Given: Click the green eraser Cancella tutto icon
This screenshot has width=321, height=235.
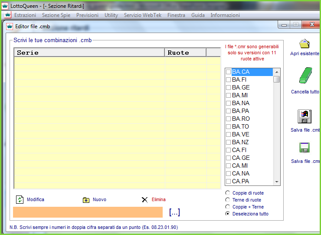Looking at the screenshot, I should pos(305,76).
